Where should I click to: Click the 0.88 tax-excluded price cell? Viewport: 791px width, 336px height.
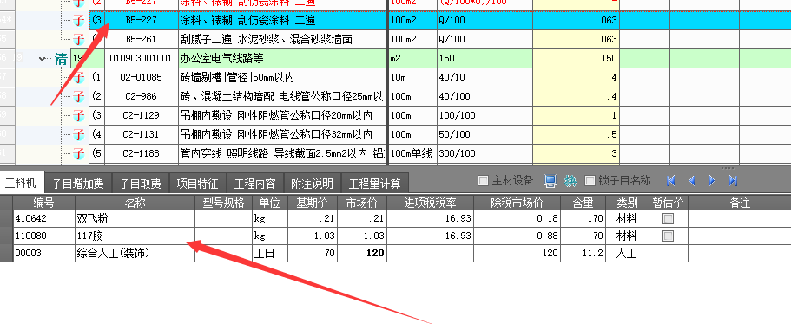point(517,236)
